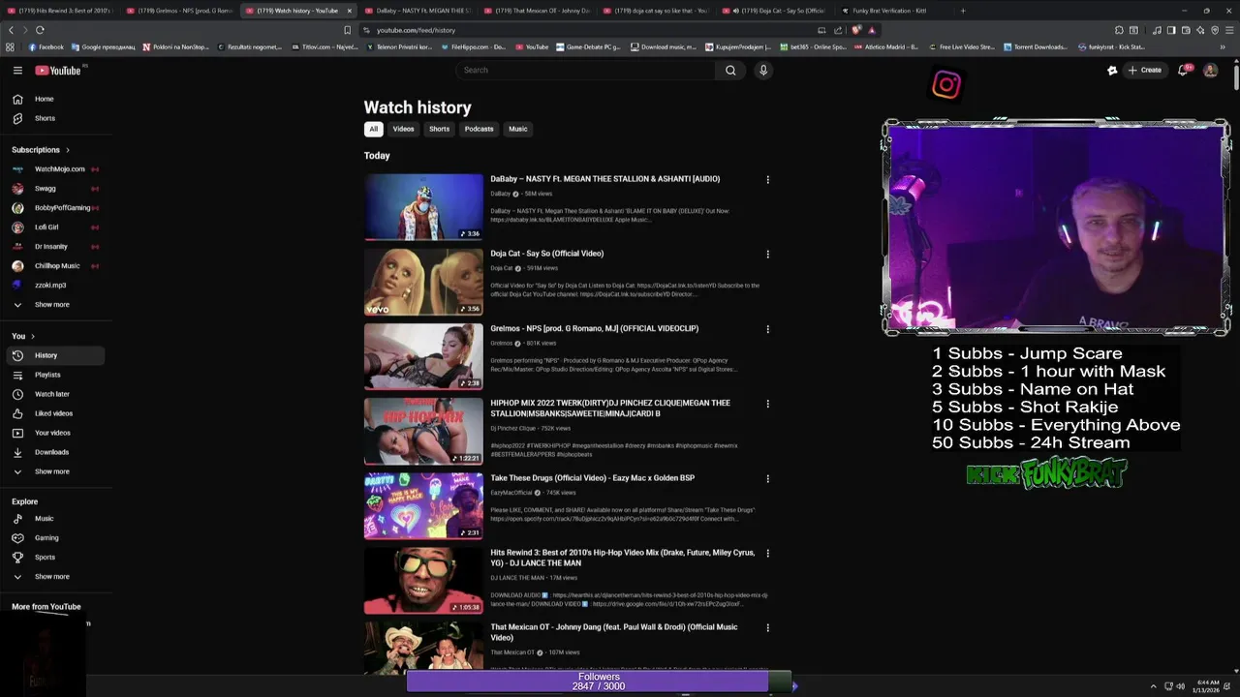
Task: Click the search magnifier button
Action: coord(730,70)
